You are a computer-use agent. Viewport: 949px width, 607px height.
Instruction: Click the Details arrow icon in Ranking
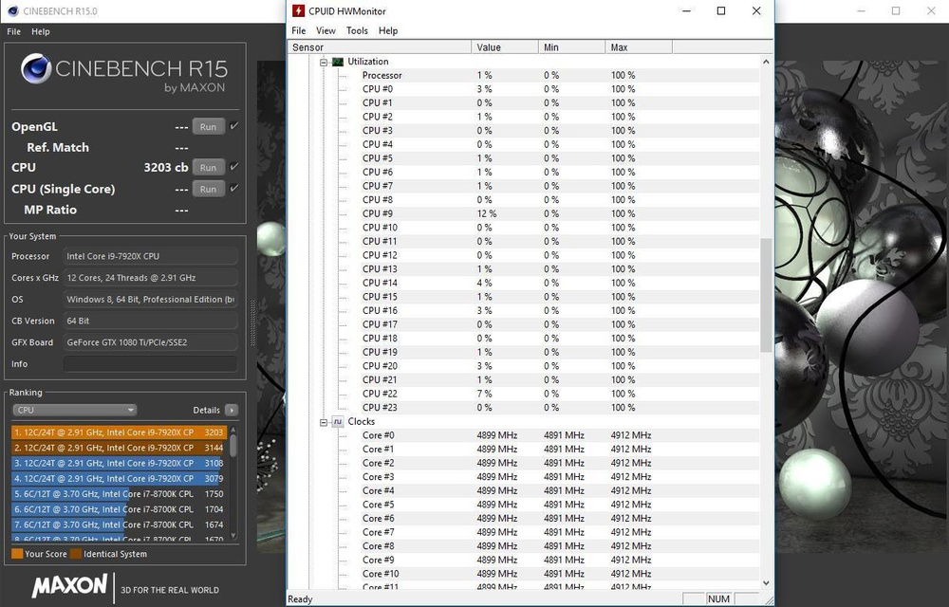231,411
